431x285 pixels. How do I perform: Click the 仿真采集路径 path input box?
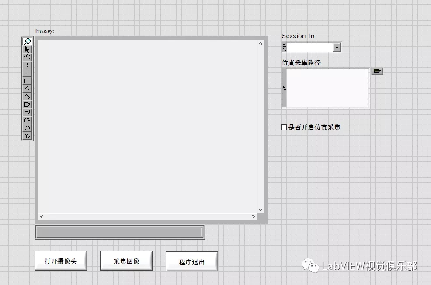(328, 88)
